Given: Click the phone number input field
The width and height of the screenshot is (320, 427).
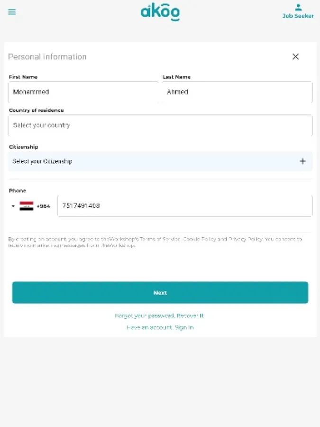Looking at the screenshot, I should pos(184,206).
